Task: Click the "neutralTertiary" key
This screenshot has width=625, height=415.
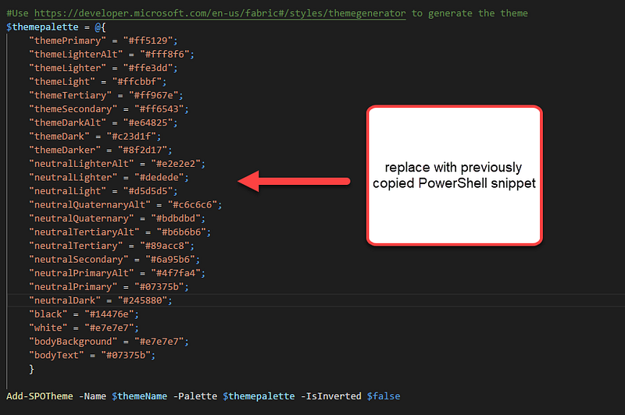Action: (76, 246)
